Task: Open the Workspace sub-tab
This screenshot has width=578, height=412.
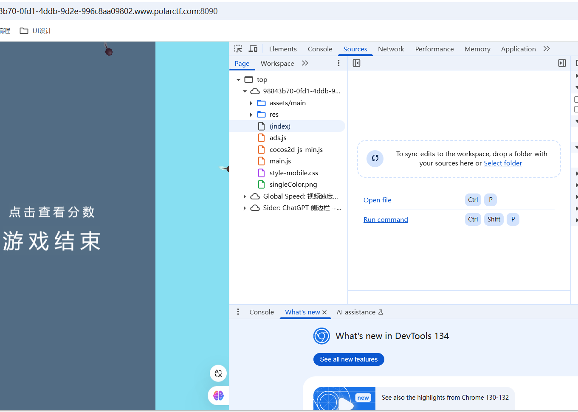Action: tap(277, 63)
